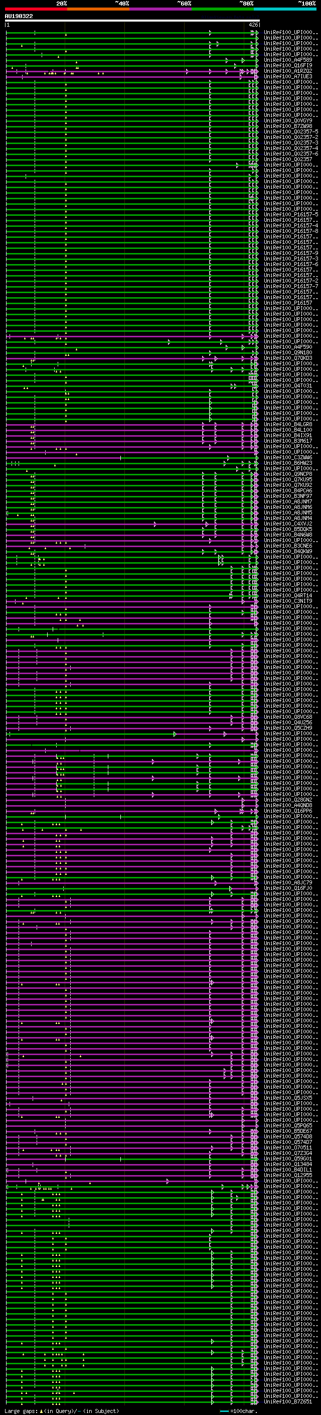321x1415 pixels.
Task: Click the UniRef100_Q7KU92 entry
Action: (288, 485)
